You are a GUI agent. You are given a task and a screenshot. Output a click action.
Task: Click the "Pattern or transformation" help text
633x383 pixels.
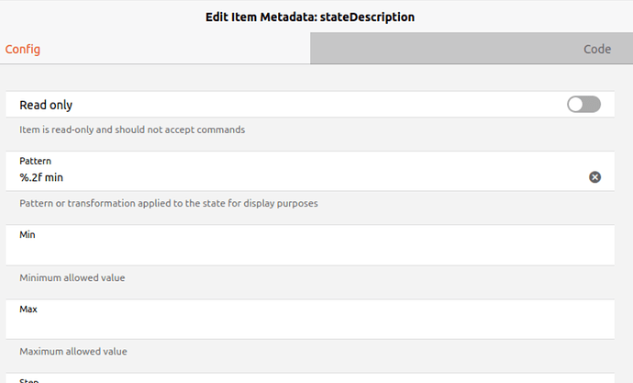(169, 203)
